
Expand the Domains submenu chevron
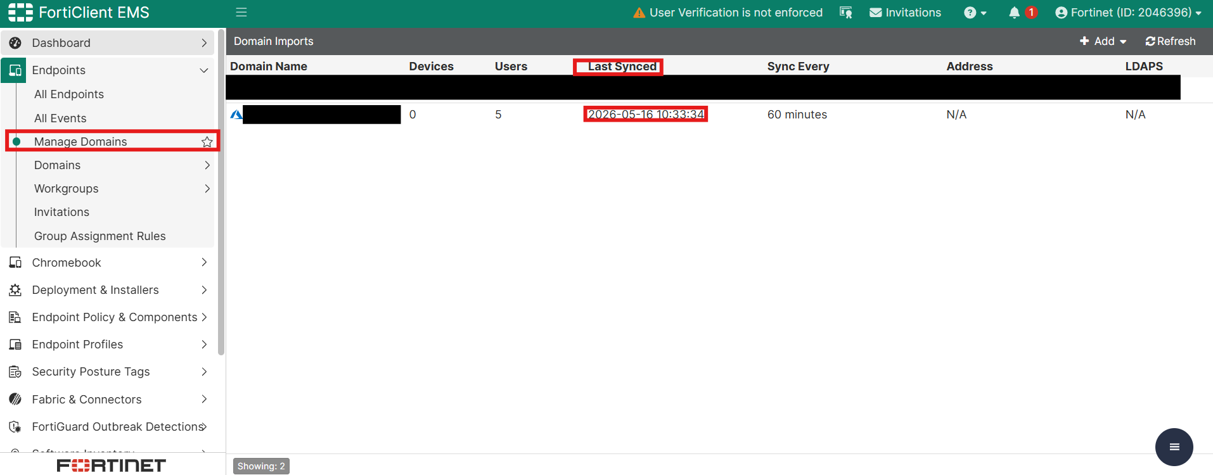pos(207,165)
